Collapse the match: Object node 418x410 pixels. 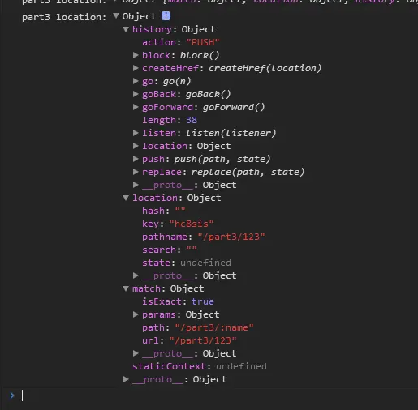[x=126, y=288]
